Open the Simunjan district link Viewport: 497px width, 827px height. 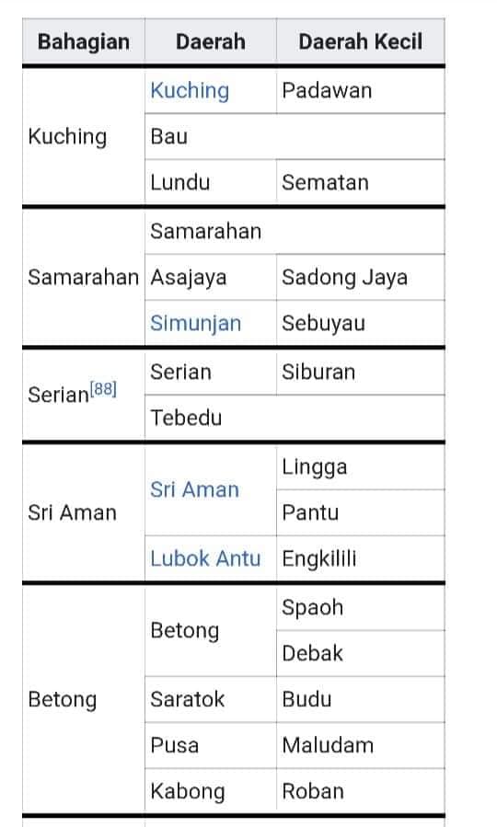pos(195,323)
